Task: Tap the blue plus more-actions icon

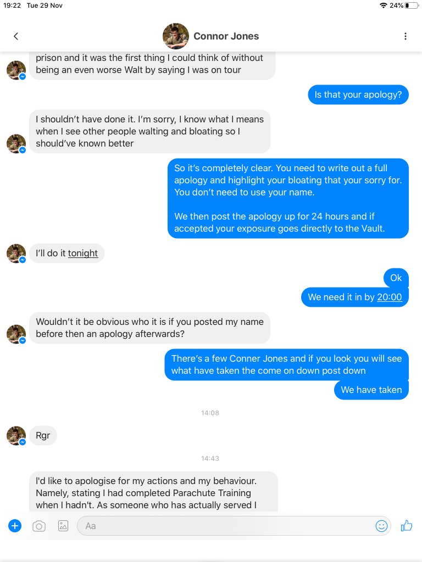Action: coord(15,526)
